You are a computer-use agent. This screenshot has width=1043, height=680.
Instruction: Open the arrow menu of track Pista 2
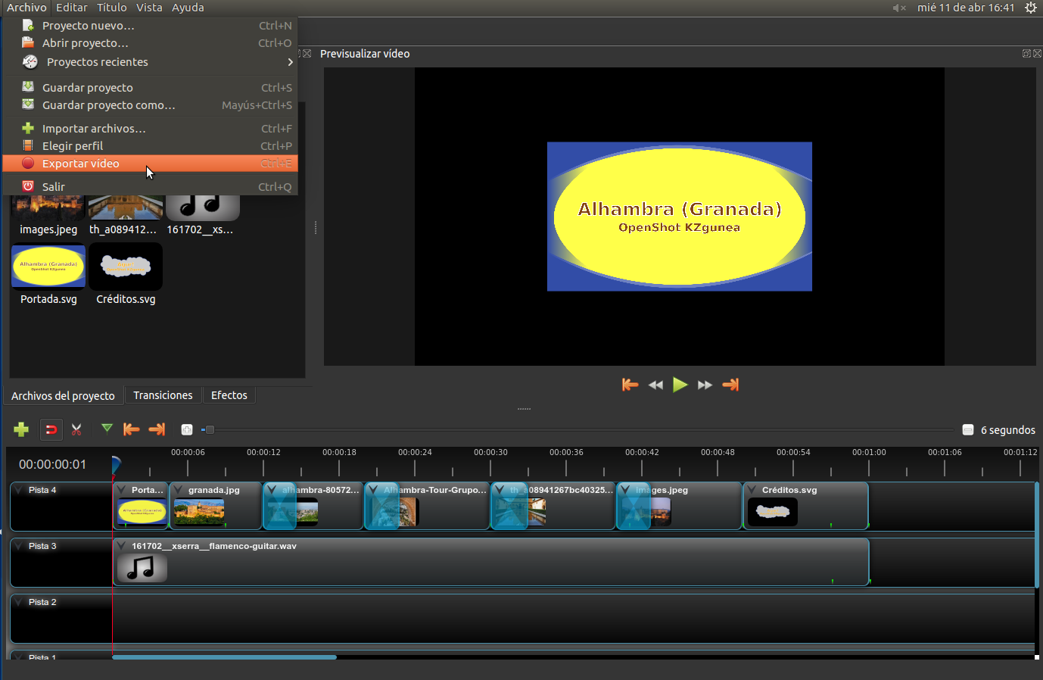19,602
